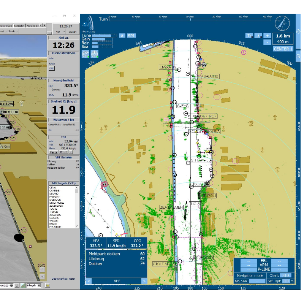This screenshot has height=304, width=304.
Task: Click the left EBL value field
Action: [x=249, y=261]
